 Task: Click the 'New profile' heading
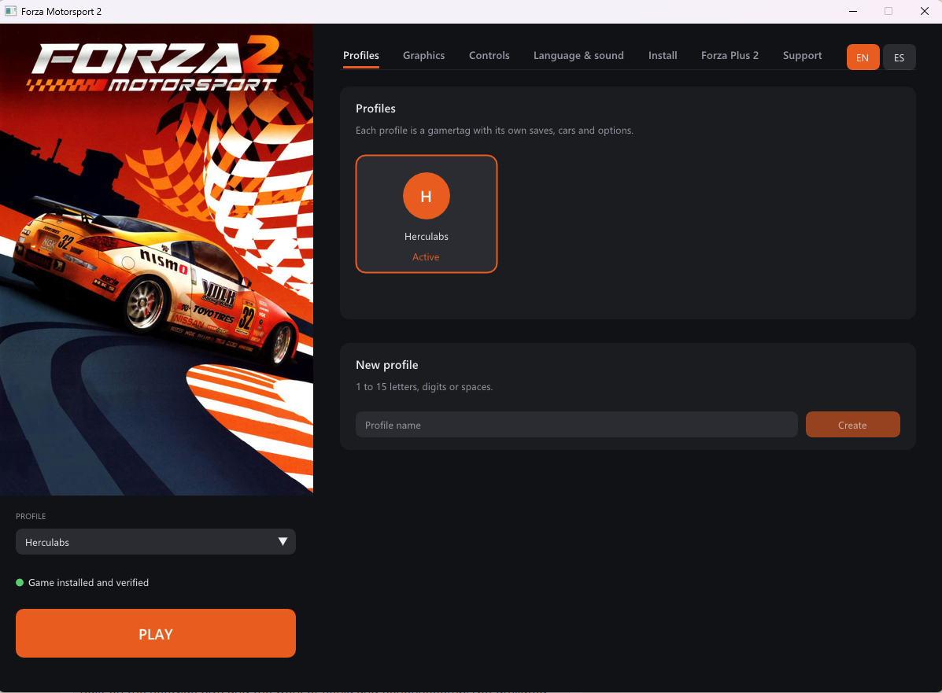pyautogui.click(x=387, y=364)
